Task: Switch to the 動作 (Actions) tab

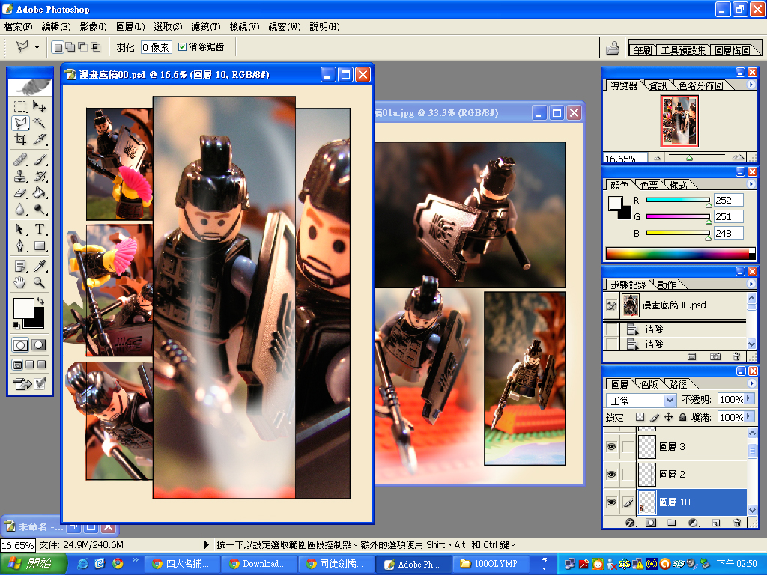Action: (667, 285)
